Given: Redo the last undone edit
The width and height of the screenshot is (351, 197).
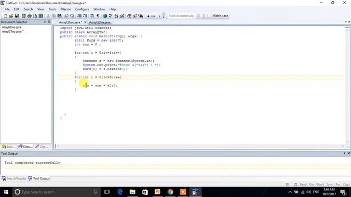Looking at the screenshot, I should click(x=72, y=16).
